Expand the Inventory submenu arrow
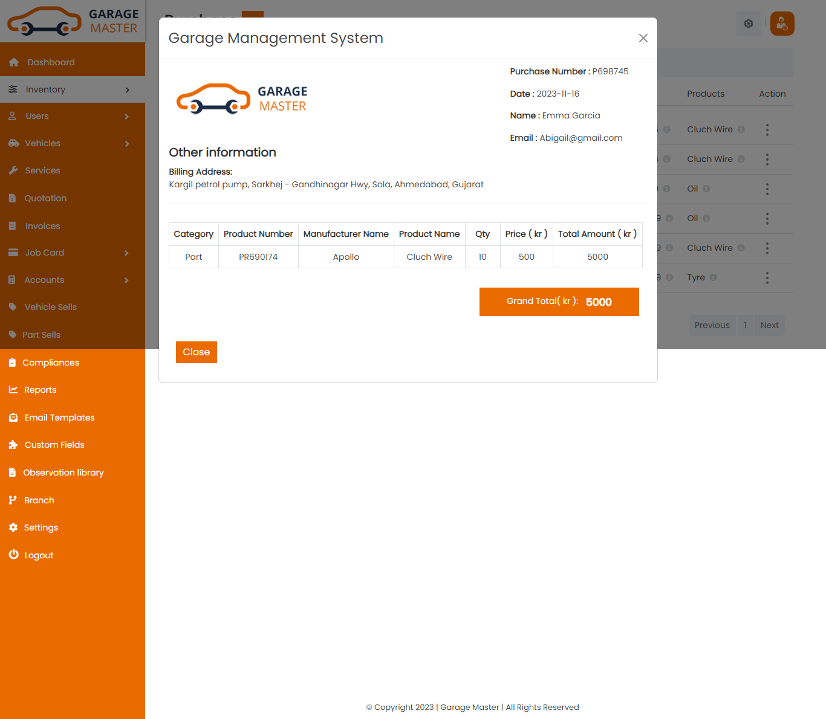The image size is (826, 719). pos(127,90)
